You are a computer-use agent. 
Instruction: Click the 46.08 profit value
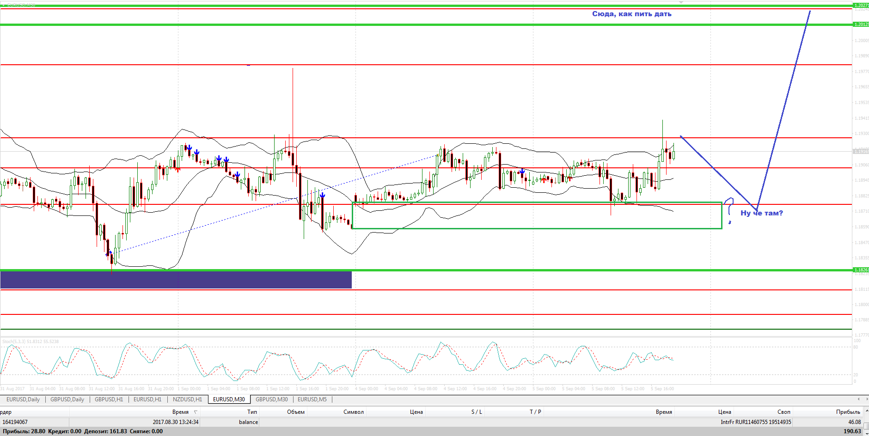855,422
